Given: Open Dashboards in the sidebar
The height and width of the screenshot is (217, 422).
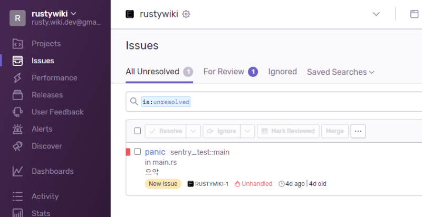Looking at the screenshot, I should click(52, 171).
